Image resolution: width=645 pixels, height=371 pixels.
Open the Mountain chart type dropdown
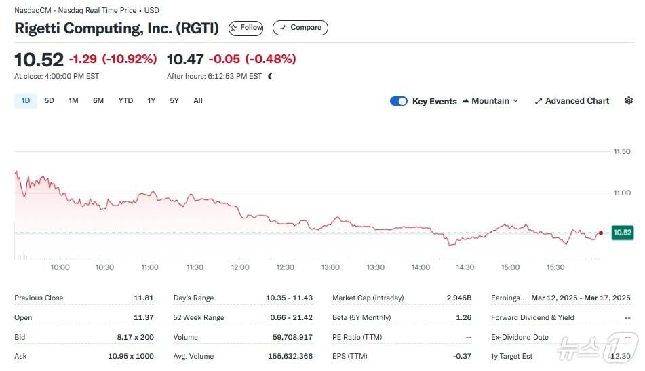pos(491,101)
